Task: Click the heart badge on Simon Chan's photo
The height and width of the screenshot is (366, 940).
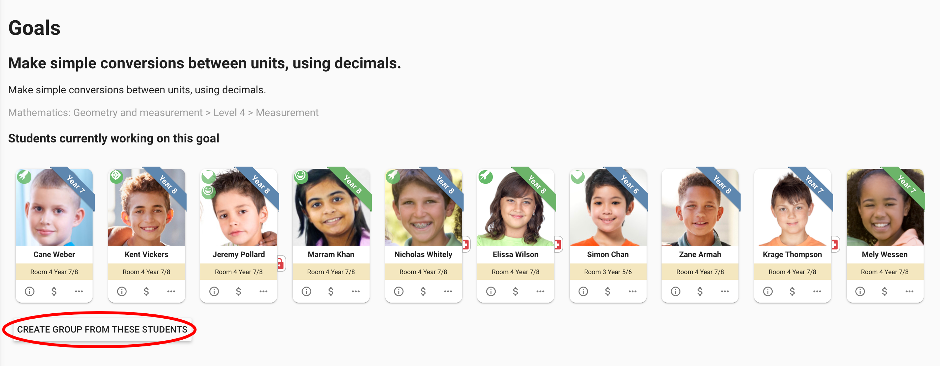Action: (x=578, y=176)
